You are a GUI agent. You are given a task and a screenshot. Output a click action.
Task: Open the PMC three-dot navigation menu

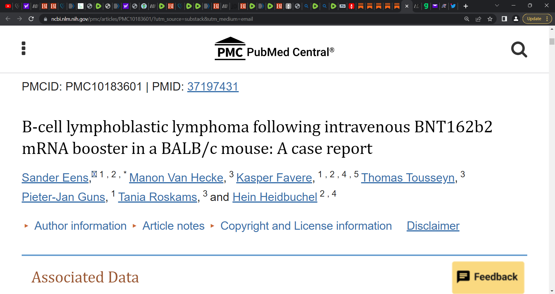pos(23,48)
